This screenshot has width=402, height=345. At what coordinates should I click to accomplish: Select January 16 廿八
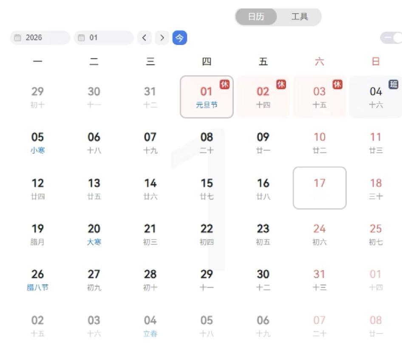click(x=263, y=188)
